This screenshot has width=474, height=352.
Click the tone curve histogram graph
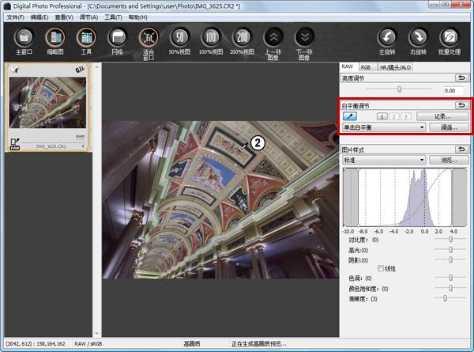coord(404,197)
